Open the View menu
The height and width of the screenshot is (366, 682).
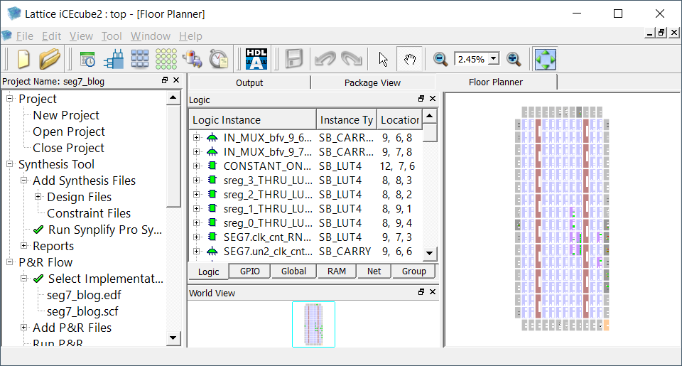pyautogui.click(x=81, y=36)
